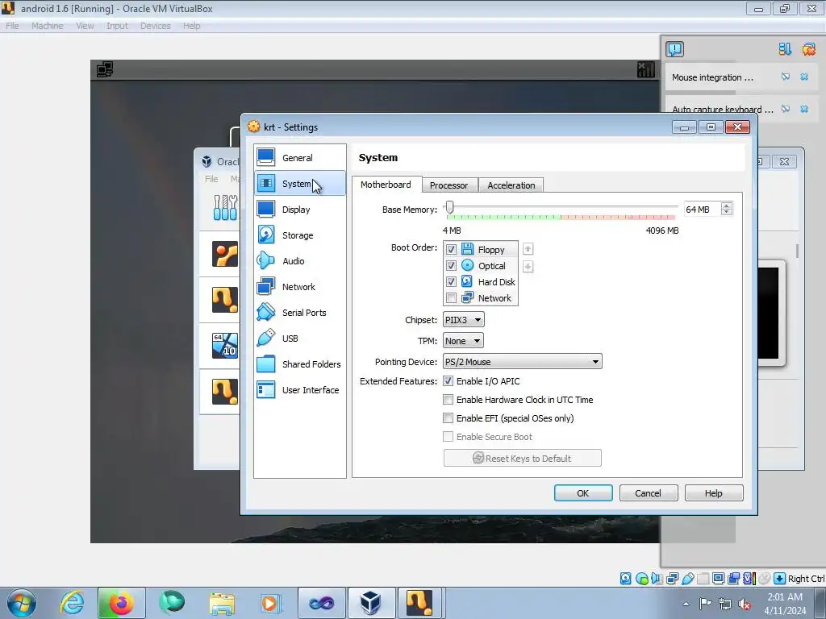Move boot device down with arrow
Viewport: 826px width, 619px height.
click(x=528, y=266)
